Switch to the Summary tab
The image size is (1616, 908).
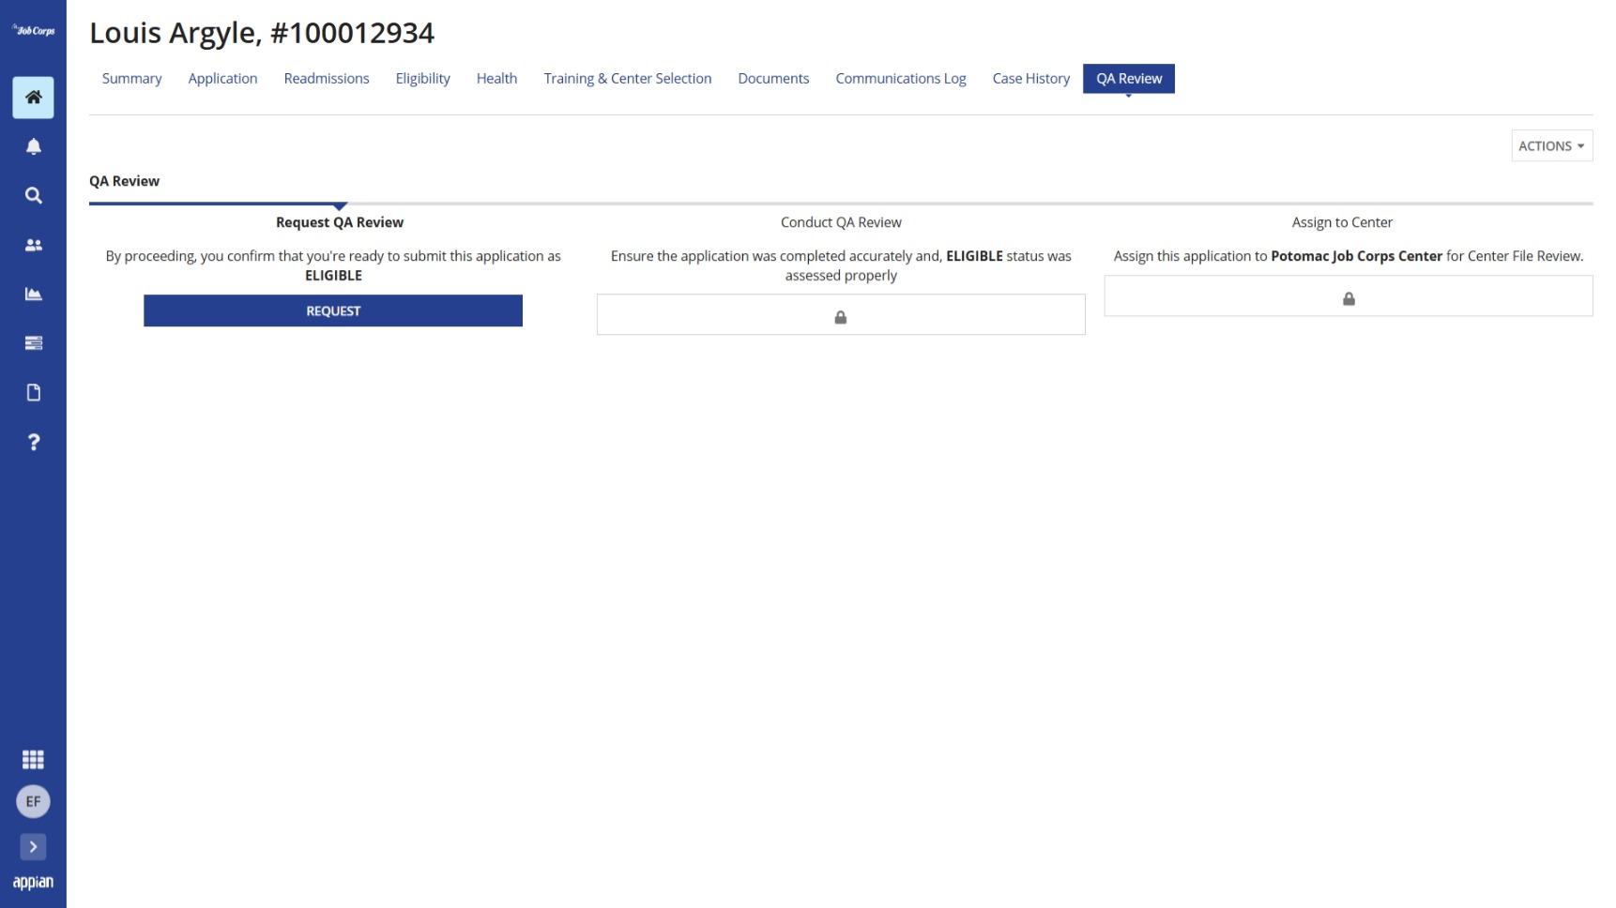point(131,79)
